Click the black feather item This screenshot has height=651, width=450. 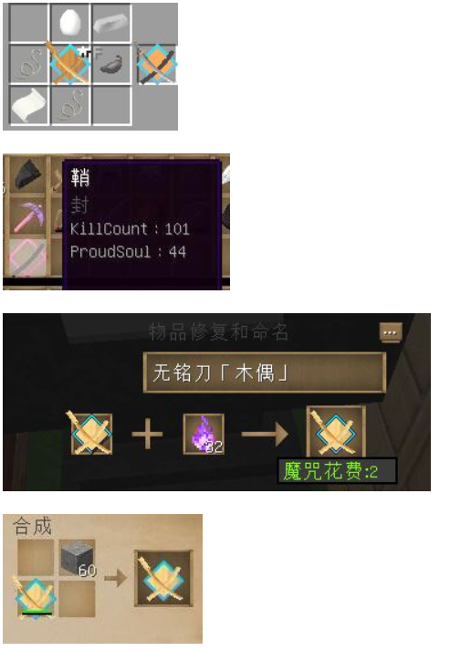110,64
